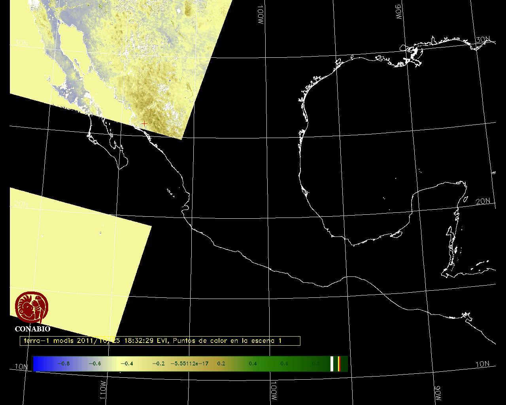Click the 110W longitude label at bottom
The image size is (506, 405).
point(103,390)
